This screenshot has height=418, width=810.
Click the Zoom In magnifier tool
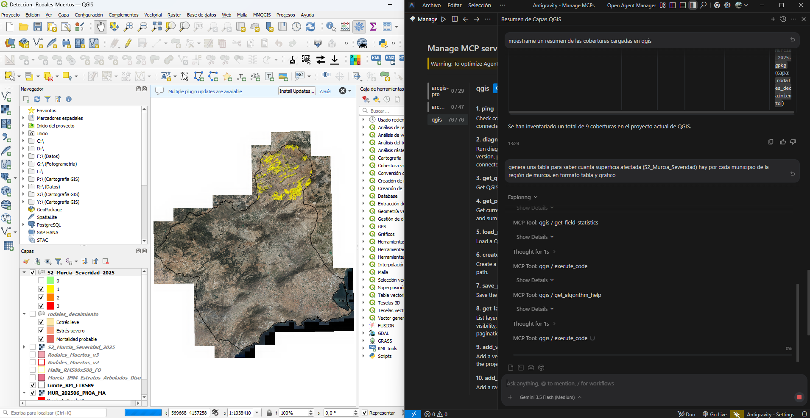[128, 27]
